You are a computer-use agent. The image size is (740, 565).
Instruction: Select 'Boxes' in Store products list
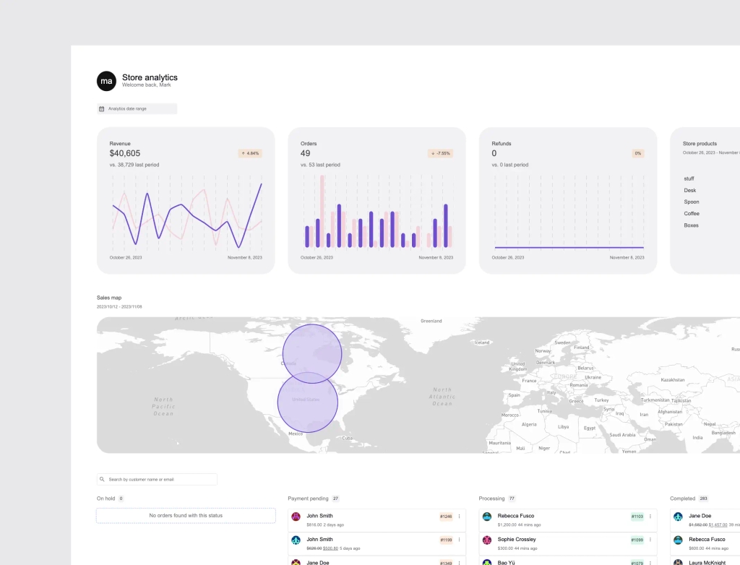pos(691,225)
